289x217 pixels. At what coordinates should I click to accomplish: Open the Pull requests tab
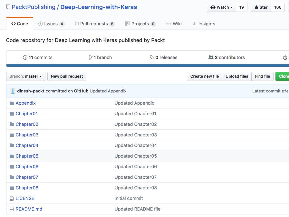pos(95,24)
